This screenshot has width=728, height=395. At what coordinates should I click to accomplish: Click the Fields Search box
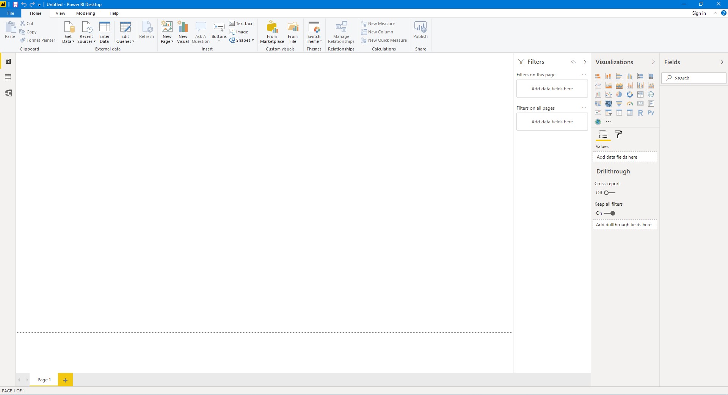click(694, 78)
